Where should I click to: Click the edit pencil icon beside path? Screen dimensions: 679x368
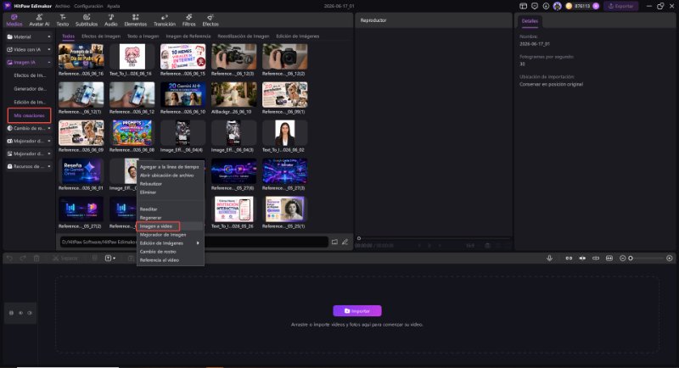coord(345,242)
